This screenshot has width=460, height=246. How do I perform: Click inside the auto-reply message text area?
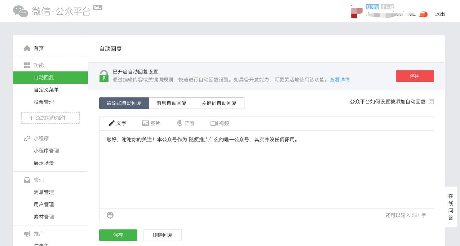(x=266, y=170)
